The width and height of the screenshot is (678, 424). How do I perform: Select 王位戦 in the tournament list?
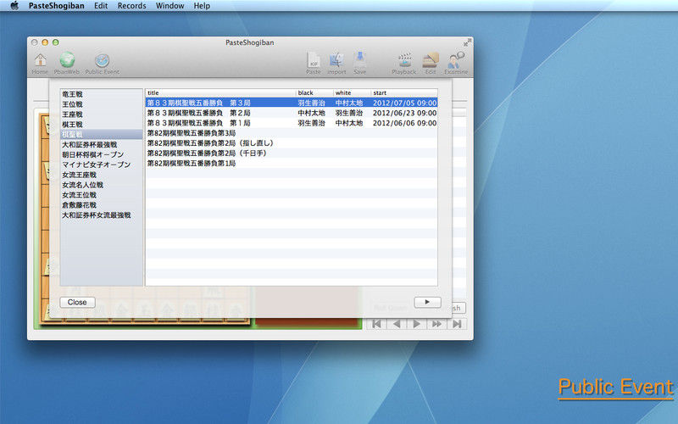coord(72,104)
